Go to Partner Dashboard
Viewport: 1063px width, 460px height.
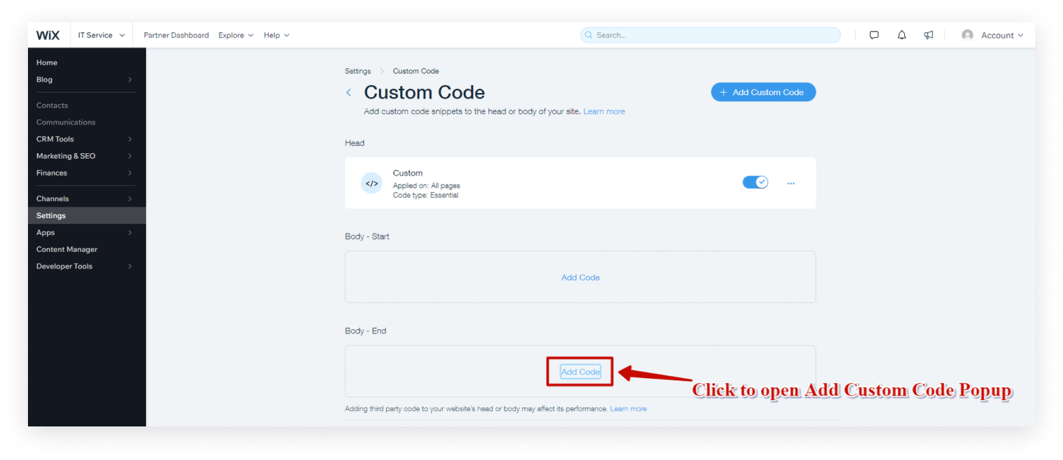176,35
